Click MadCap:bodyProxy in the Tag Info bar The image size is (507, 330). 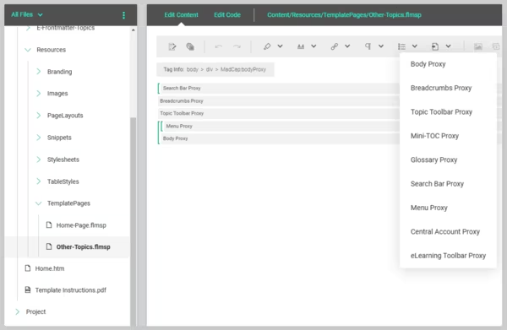coord(243,69)
